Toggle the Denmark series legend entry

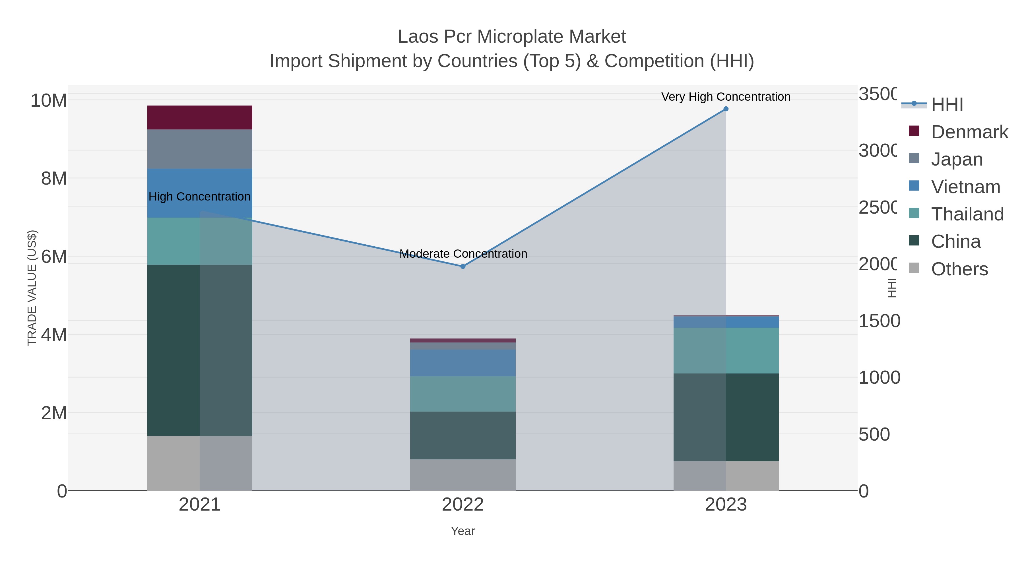tap(958, 132)
